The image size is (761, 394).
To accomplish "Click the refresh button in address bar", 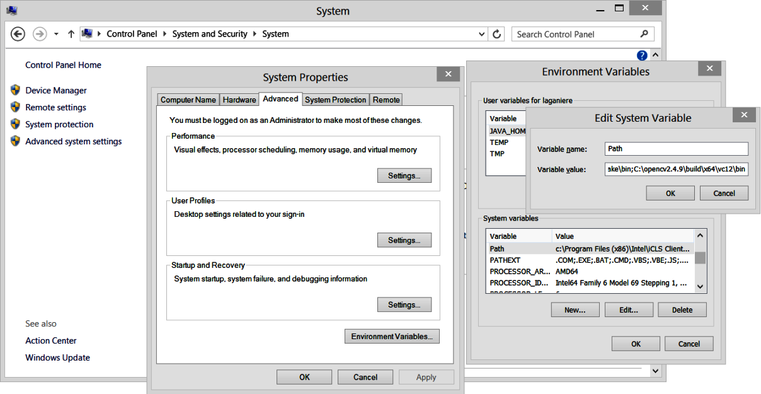I will 497,34.
